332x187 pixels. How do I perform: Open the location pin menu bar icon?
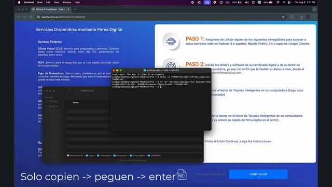[215, 2]
